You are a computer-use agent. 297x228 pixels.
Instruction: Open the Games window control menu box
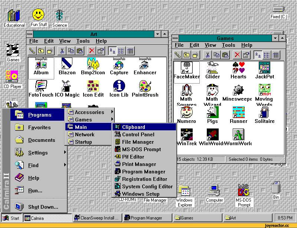175,38
